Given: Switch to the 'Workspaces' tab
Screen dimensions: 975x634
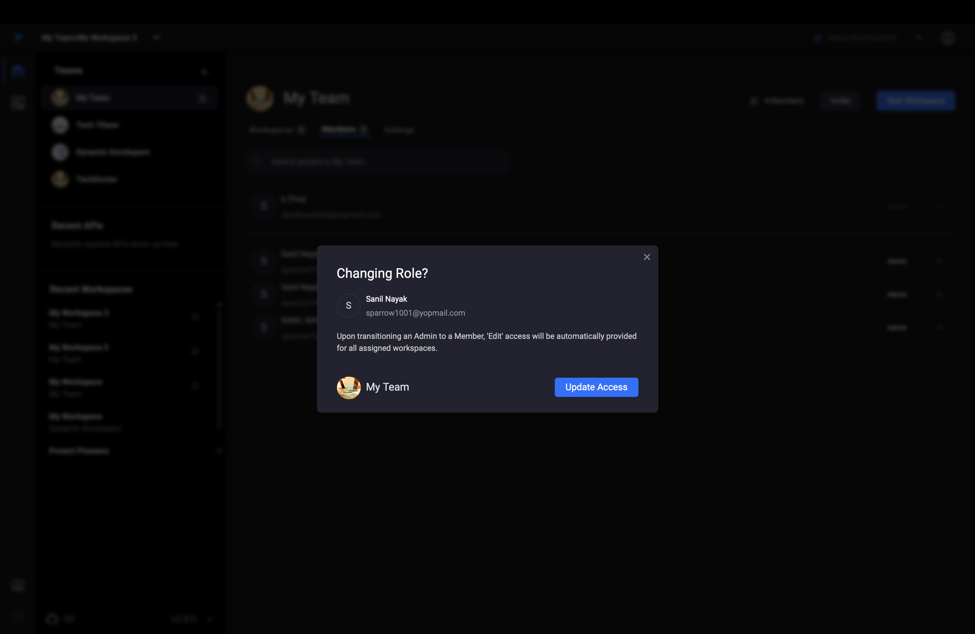Looking at the screenshot, I should pyautogui.click(x=272, y=130).
